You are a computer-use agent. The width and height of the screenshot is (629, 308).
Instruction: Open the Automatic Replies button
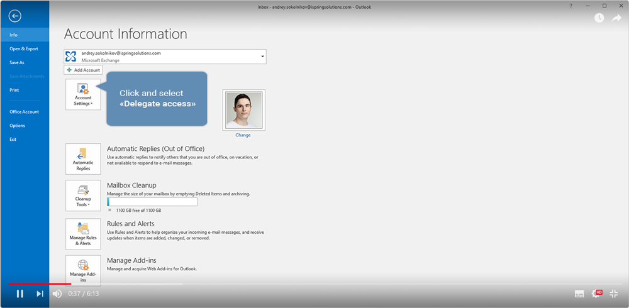(83, 159)
